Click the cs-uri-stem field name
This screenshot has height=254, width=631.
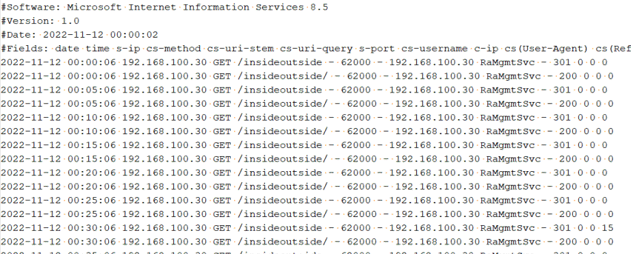240,49
